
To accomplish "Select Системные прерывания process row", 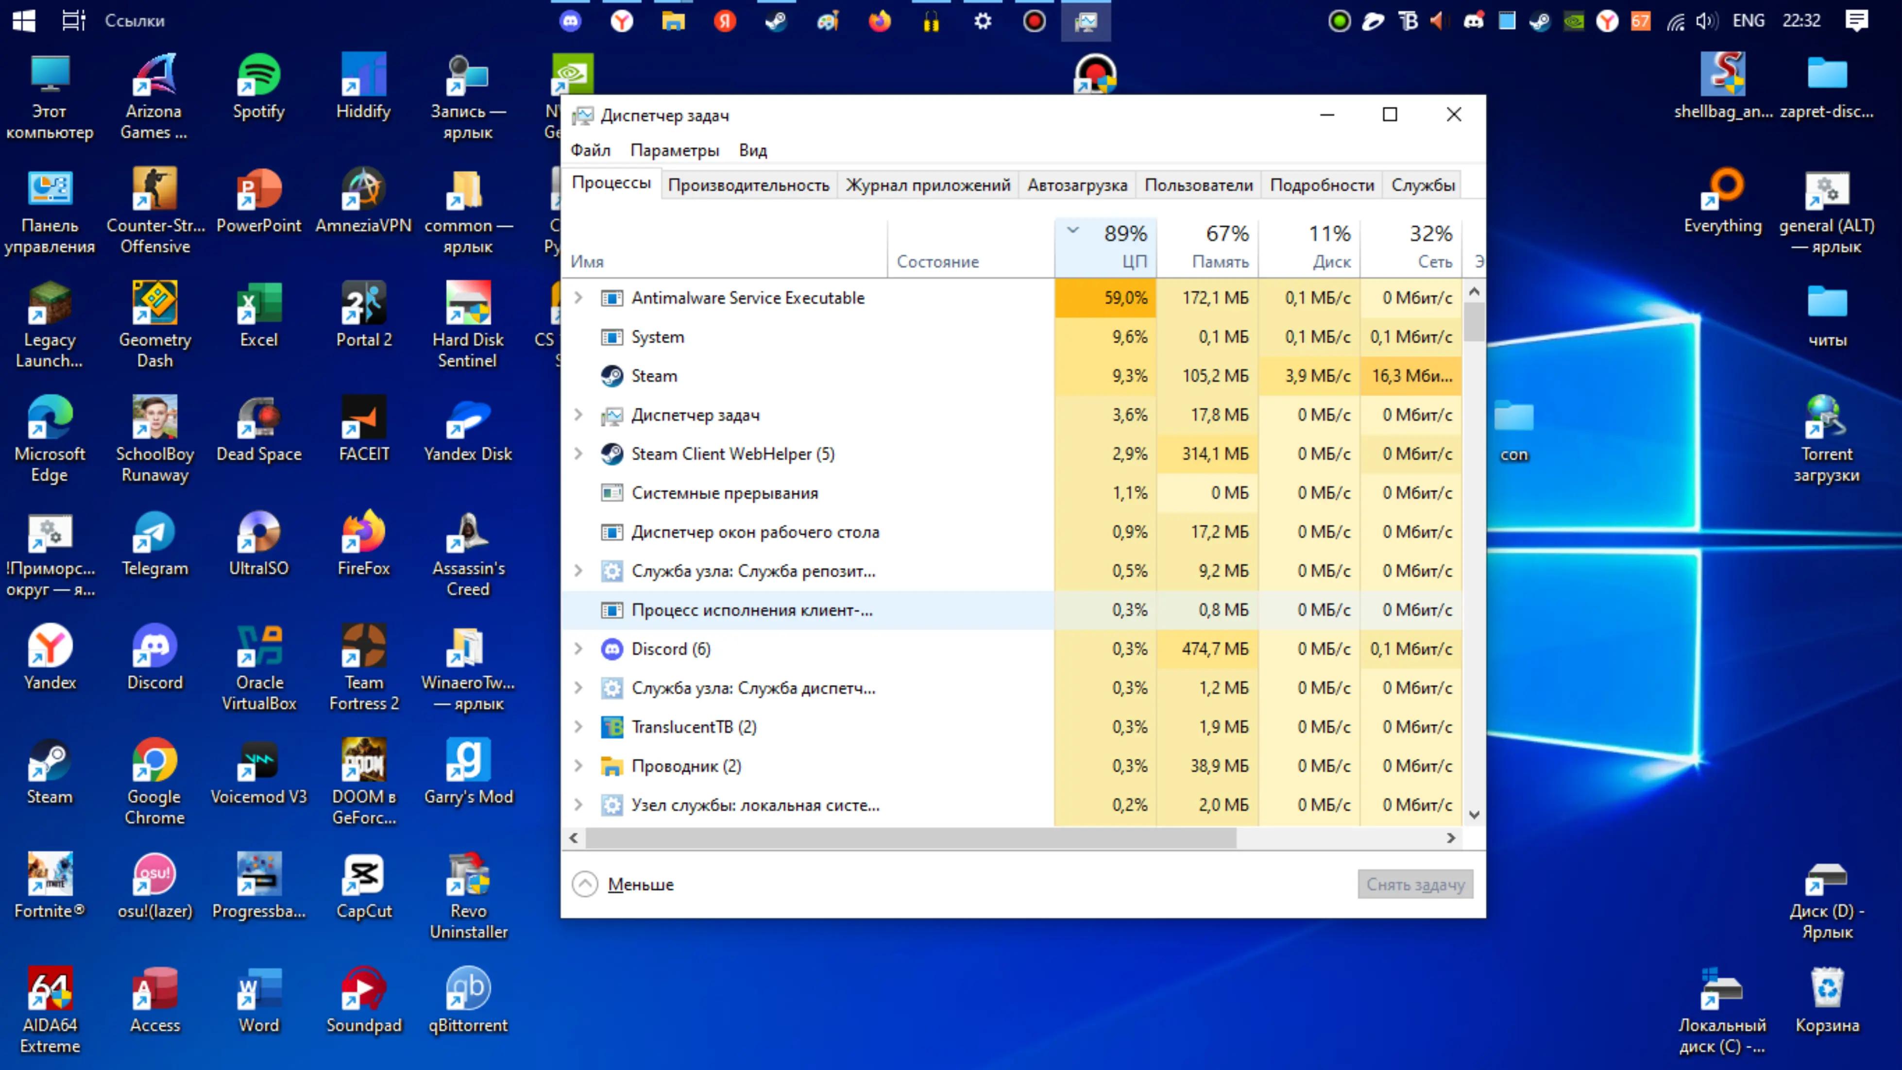I will click(x=1012, y=493).
